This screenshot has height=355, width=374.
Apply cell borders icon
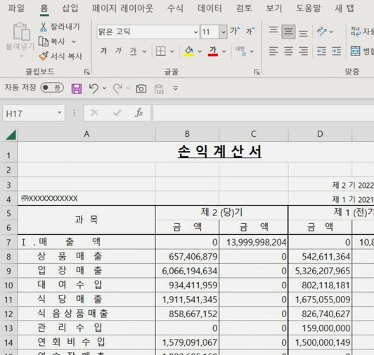pos(160,51)
